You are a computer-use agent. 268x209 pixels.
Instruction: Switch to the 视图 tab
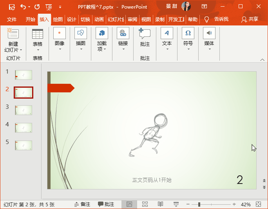pyautogui.click(x=146, y=20)
